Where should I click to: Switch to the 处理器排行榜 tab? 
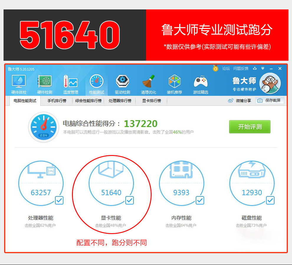tap(120, 101)
